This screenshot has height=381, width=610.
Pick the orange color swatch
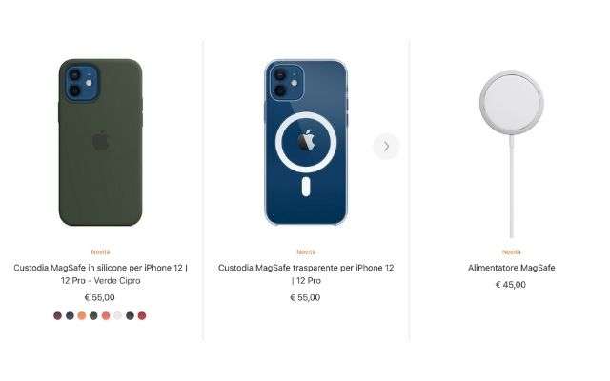82,315
